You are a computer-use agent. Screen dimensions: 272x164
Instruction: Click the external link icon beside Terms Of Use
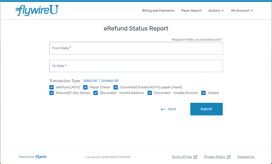(x=195, y=157)
